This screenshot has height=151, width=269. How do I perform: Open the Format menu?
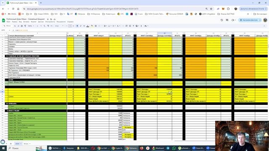click(x=34, y=22)
